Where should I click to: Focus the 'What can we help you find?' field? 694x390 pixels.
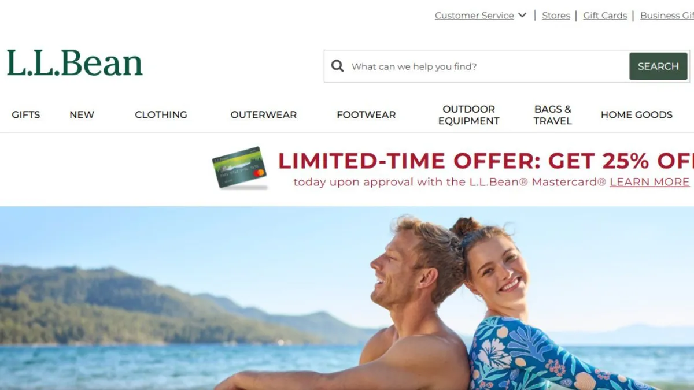[489, 66]
